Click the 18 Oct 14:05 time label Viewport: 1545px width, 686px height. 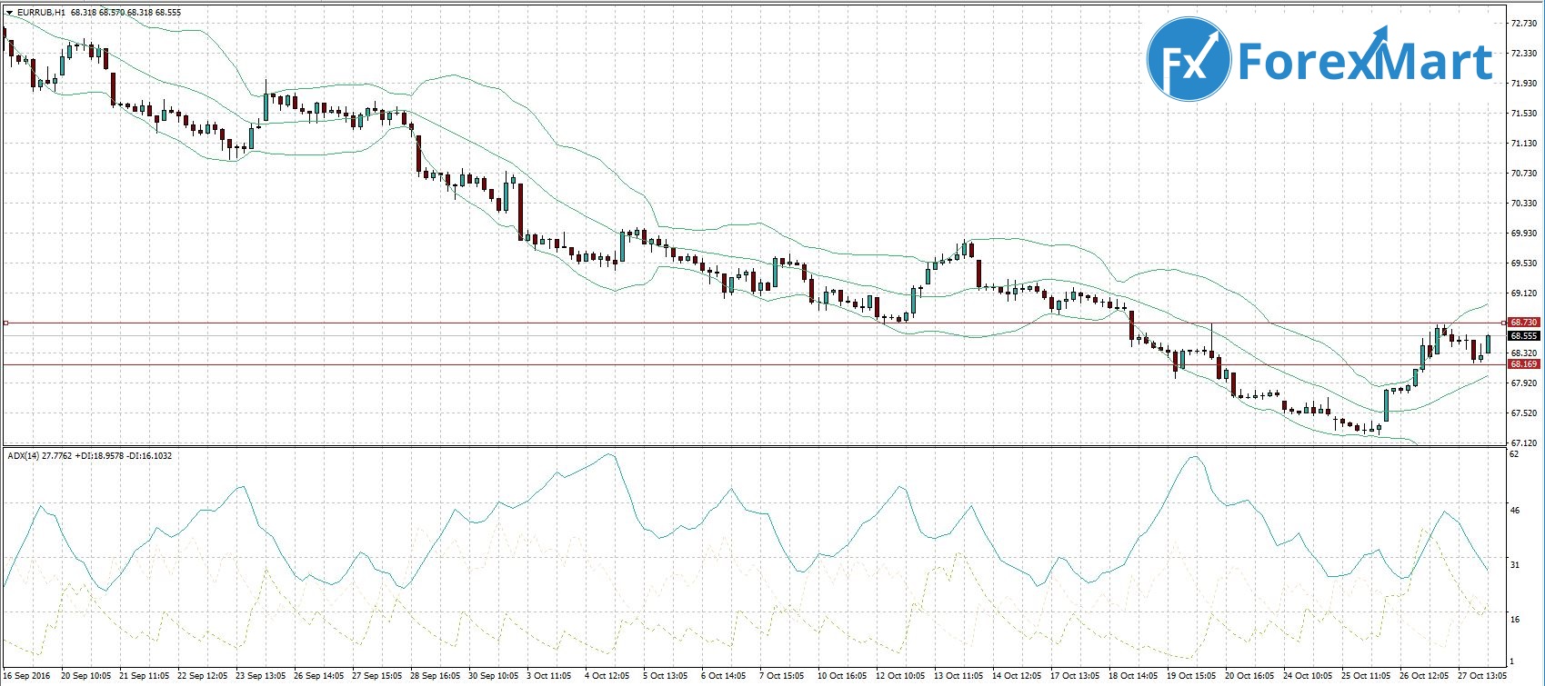point(1132,676)
